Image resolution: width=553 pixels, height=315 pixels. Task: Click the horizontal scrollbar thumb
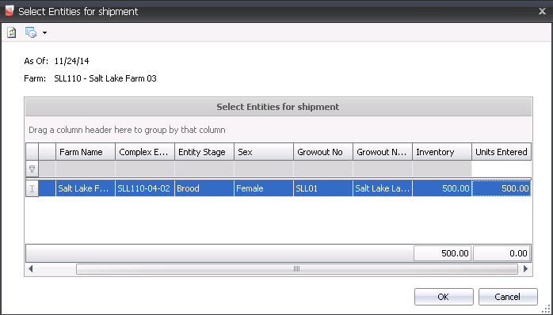[296, 269]
